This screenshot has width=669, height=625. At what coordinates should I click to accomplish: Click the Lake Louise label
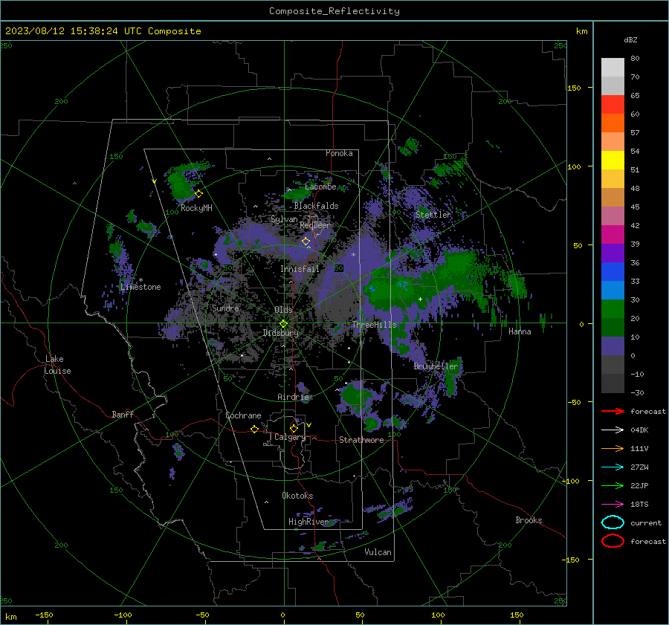57,365
